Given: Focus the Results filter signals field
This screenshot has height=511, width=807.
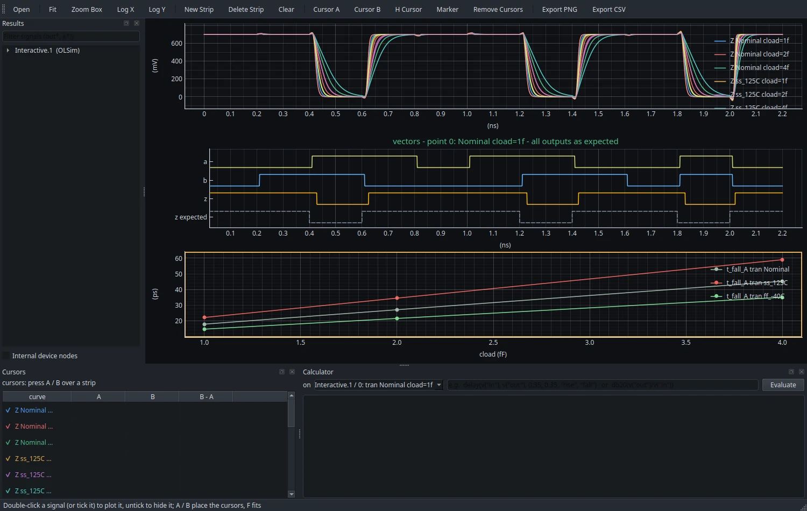Looking at the screenshot, I should click(x=71, y=36).
